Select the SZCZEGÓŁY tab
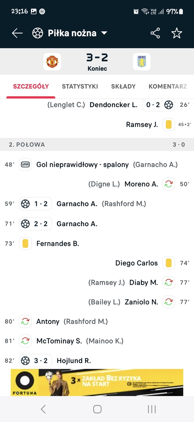Image resolution: width=194 pixels, height=422 pixels. 31,86
